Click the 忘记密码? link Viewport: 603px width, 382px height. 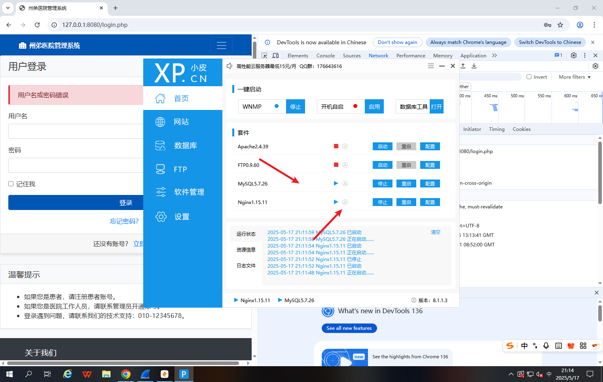coord(124,221)
